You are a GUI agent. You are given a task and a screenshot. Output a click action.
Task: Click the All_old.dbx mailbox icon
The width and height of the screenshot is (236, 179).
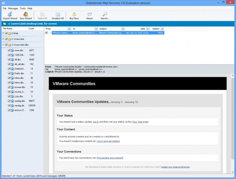click(12, 64)
